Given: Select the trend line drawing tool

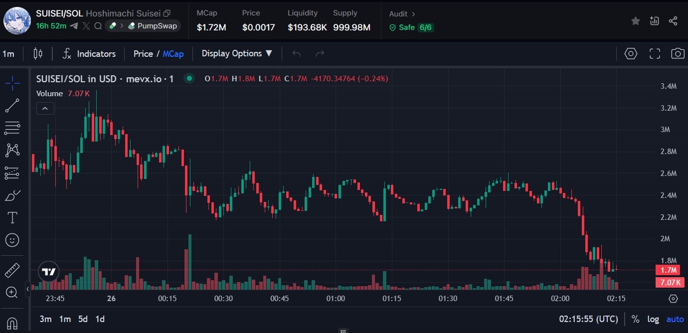Looking at the screenshot, I should pos(12,106).
